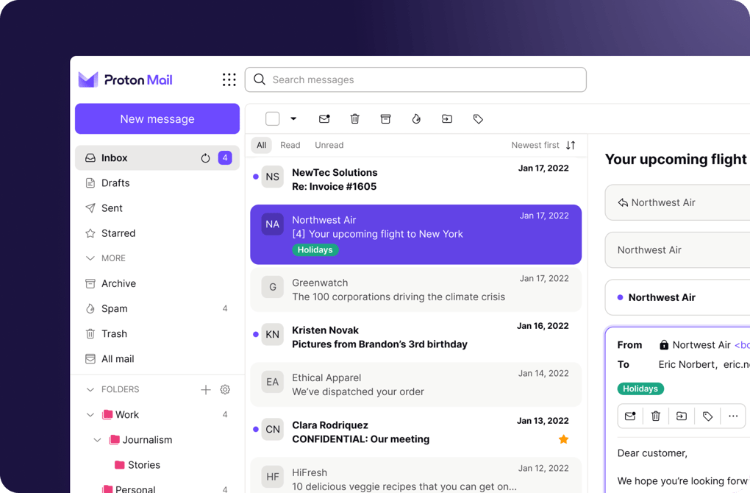Click the trash icon in list toolbar

[x=355, y=119]
